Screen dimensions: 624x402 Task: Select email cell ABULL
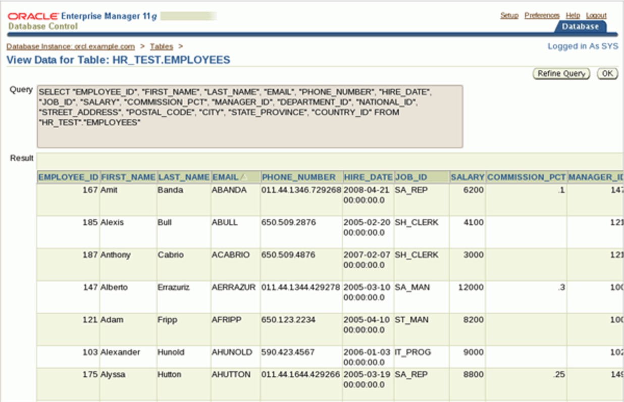225,223
